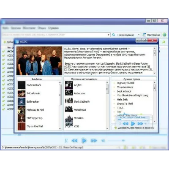Click Добавить все треки в закачку button
The image size is (169, 169).
click(134, 128)
